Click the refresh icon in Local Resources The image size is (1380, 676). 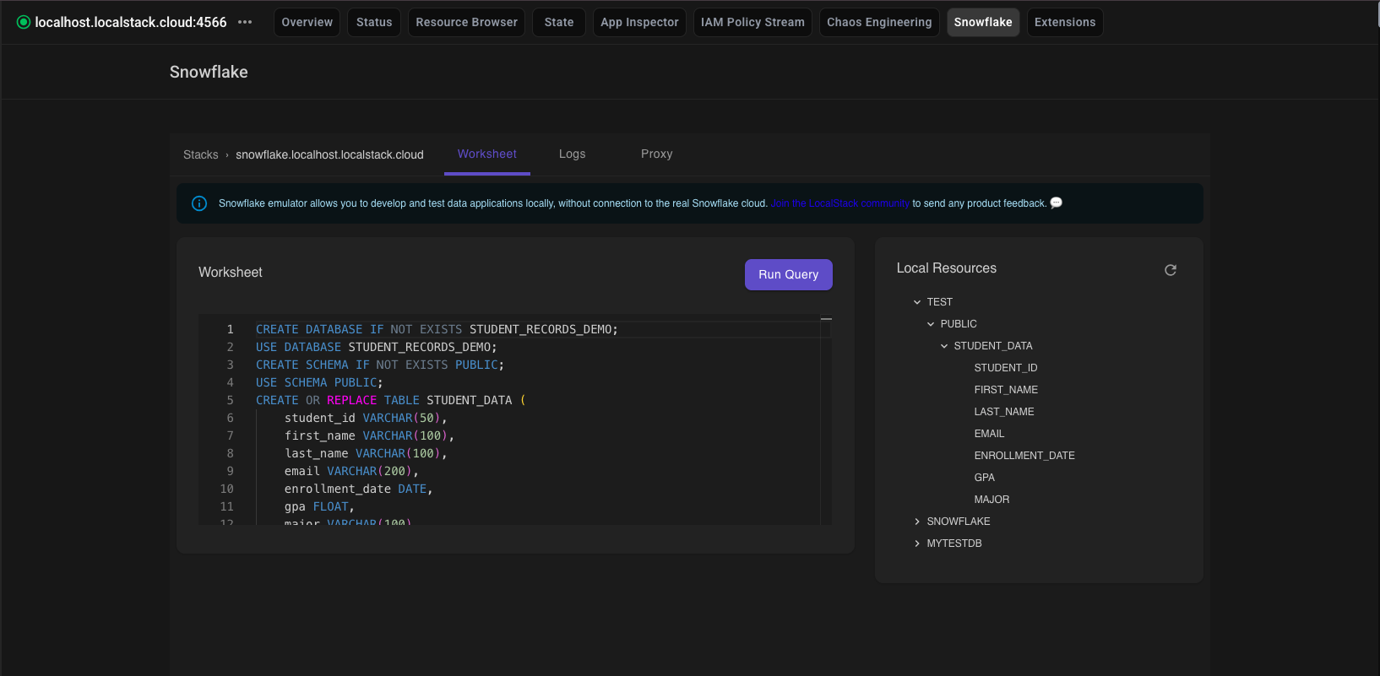click(x=1170, y=270)
